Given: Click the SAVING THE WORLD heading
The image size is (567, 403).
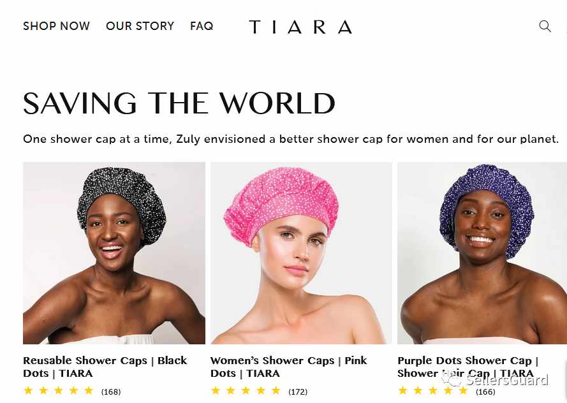Looking at the screenshot, I should click(x=179, y=103).
